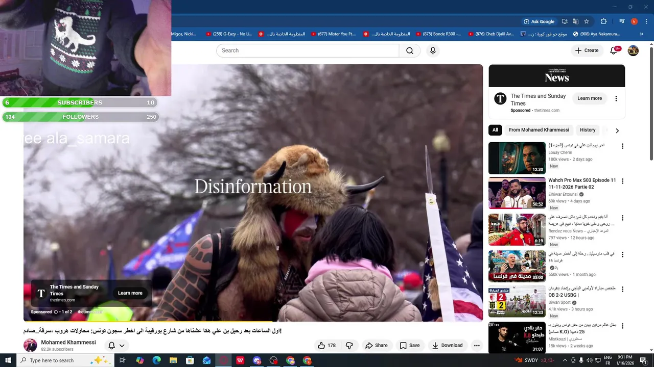Toggle channel notification bell for Mohamed Khammessi
The height and width of the screenshot is (367, 654).
(111, 346)
